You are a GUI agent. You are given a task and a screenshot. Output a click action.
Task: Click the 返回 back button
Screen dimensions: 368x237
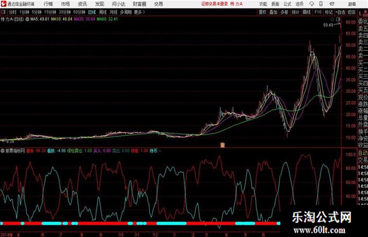click(x=351, y=12)
